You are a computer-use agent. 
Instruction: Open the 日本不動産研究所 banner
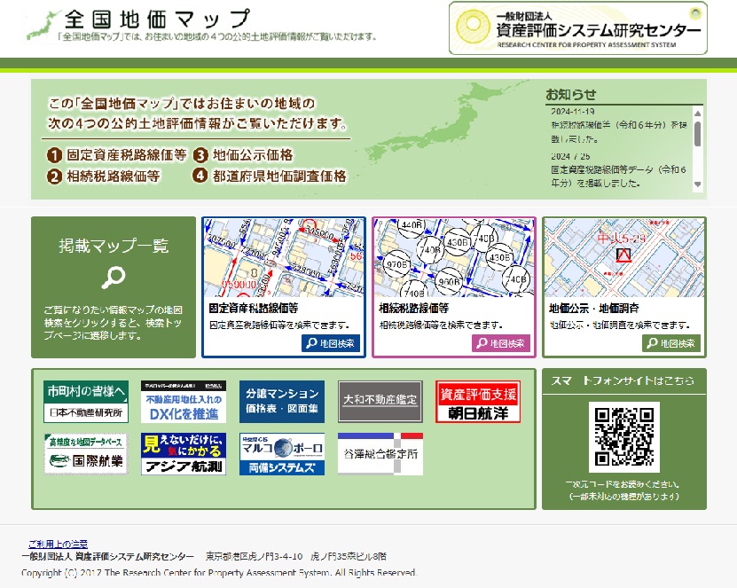(x=85, y=402)
